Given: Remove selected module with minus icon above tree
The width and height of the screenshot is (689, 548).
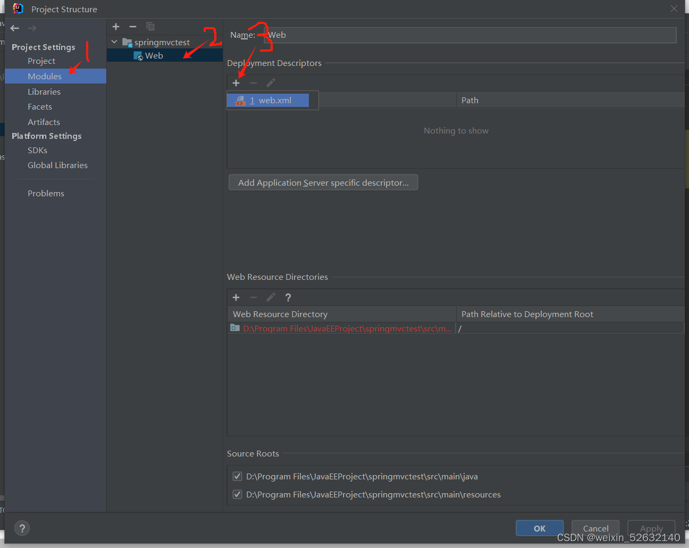Looking at the screenshot, I should 133,26.
